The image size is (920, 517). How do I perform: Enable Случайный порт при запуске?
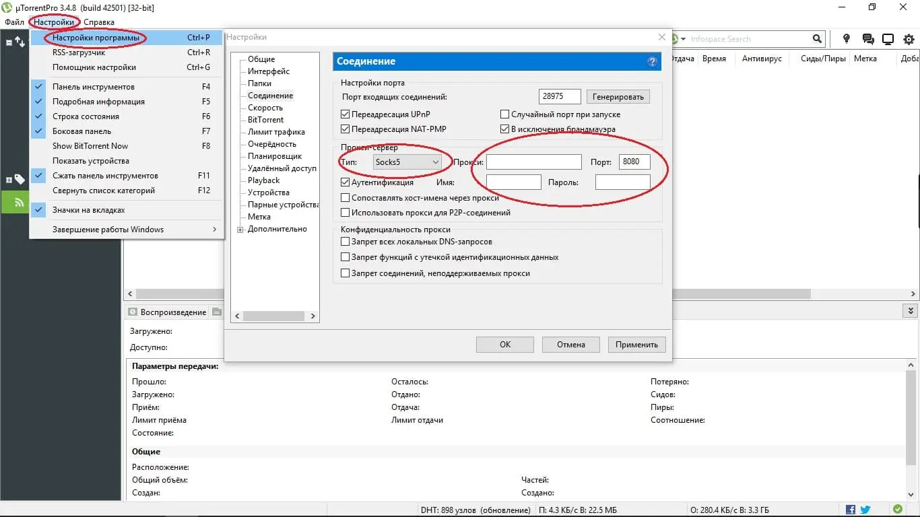[x=504, y=114]
